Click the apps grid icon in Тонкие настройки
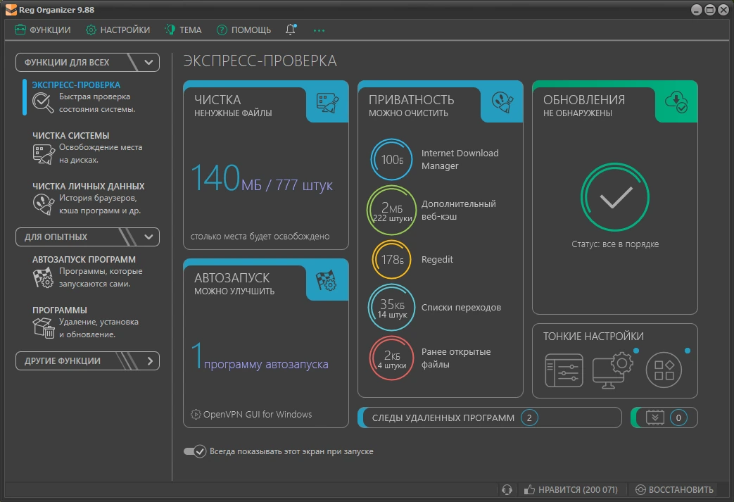 tap(664, 370)
